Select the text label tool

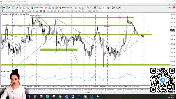coord(34,11)
